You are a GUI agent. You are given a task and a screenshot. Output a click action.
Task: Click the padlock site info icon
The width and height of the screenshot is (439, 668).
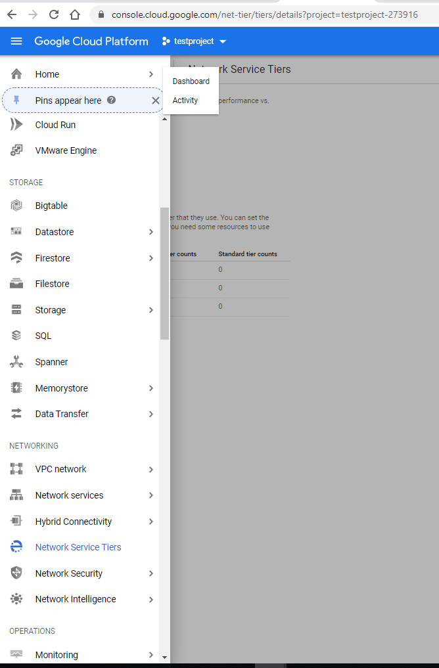(101, 14)
